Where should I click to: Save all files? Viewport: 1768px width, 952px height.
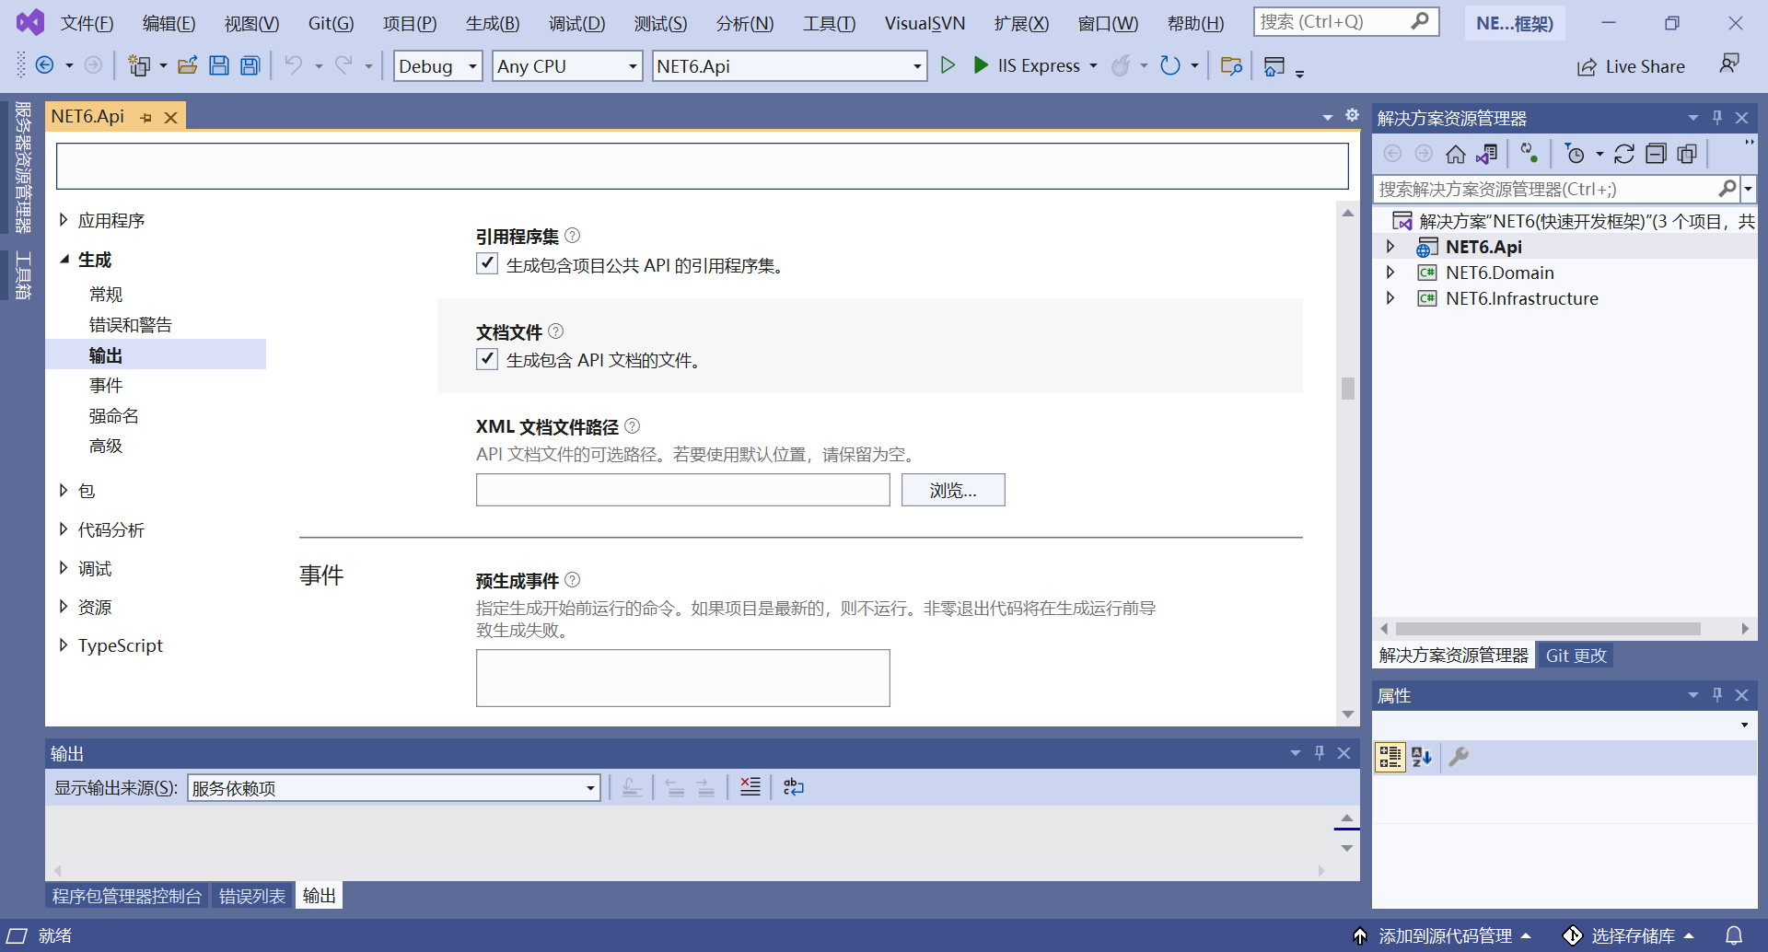pyautogui.click(x=250, y=64)
